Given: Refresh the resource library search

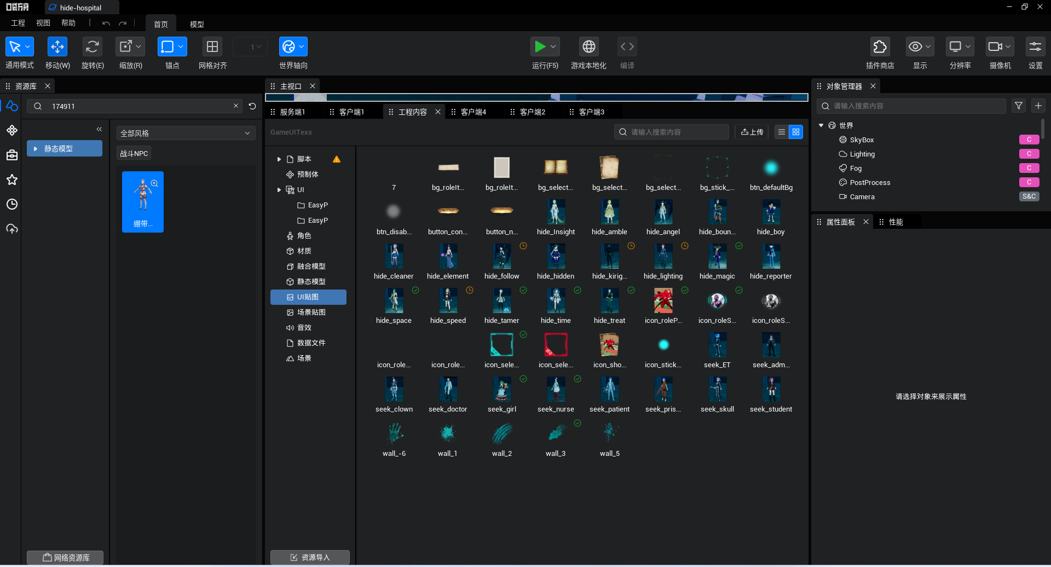Looking at the screenshot, I should (x=252, y=106).
